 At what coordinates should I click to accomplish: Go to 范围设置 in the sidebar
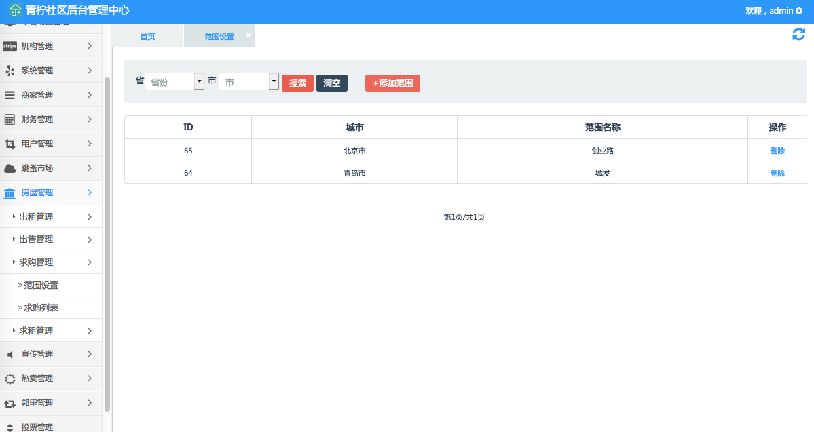(41, 286)
